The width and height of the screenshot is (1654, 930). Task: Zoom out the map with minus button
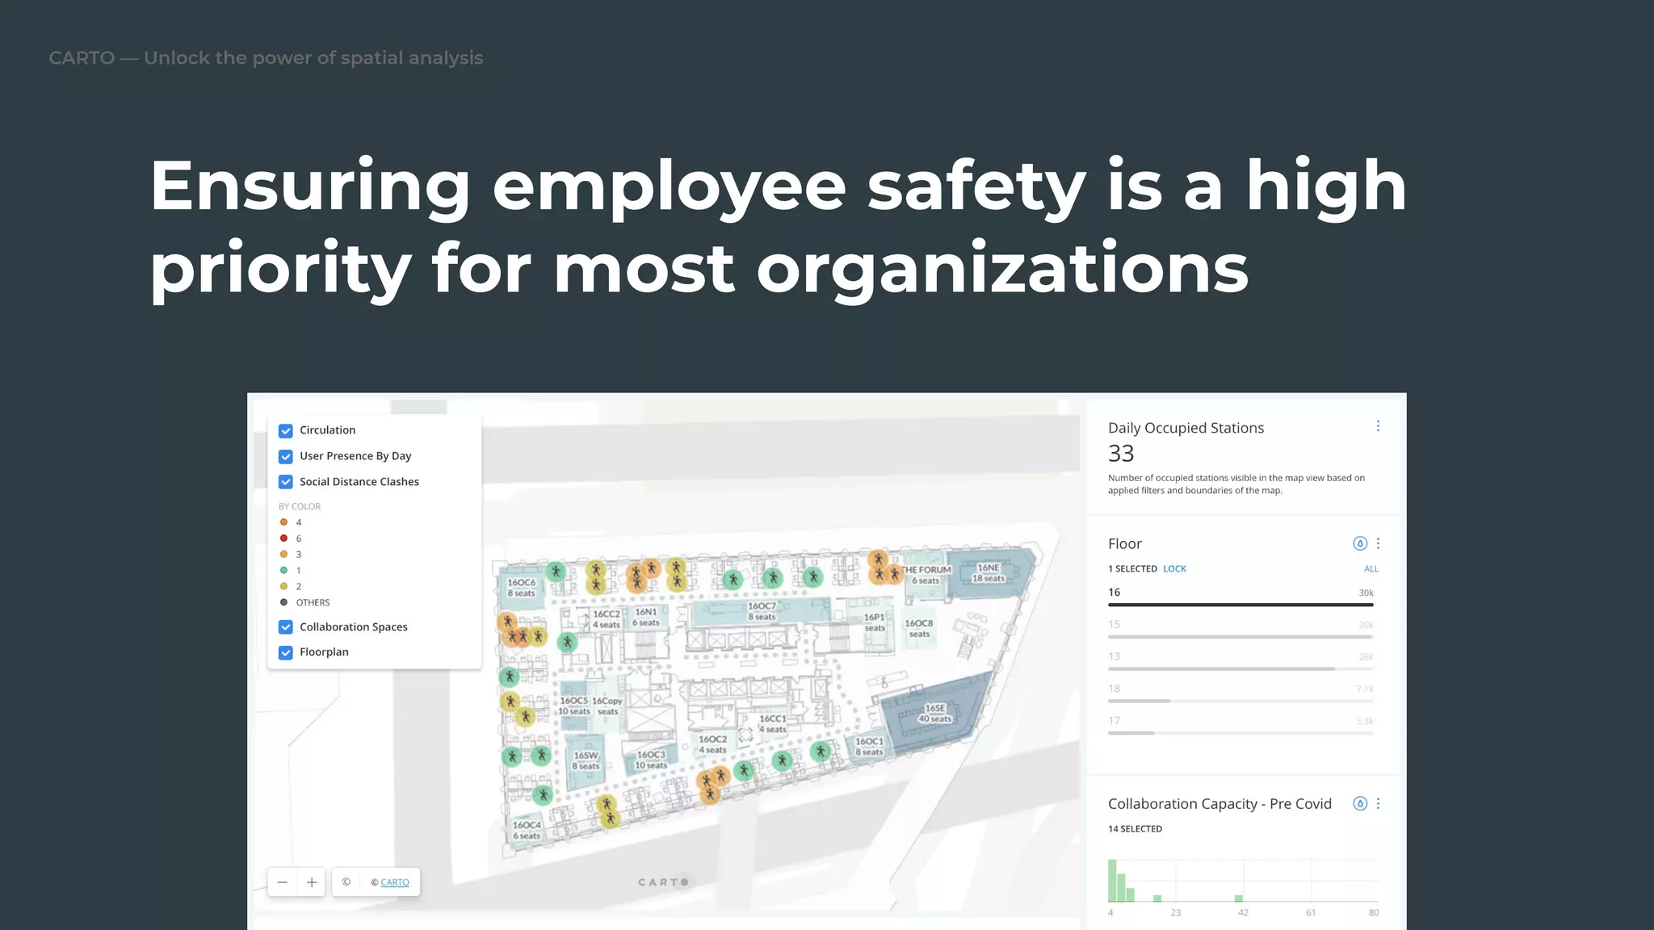coord(282,882)
